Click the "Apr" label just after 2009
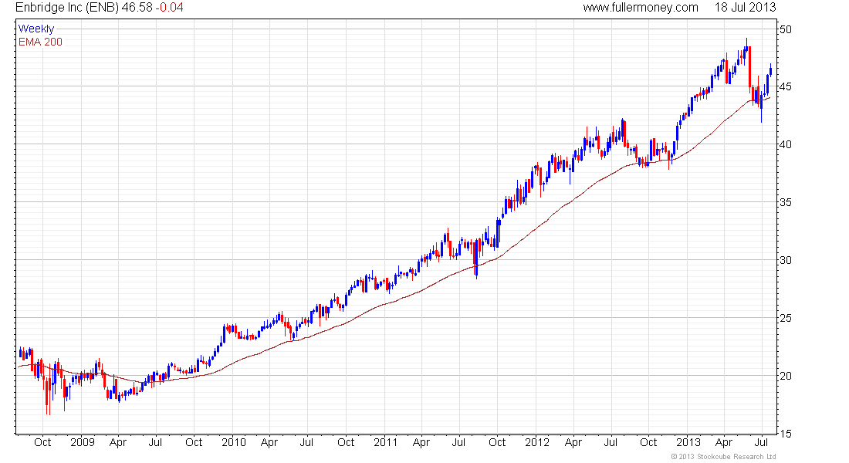The width and height of the screenshot is (849, 463). coord(118,442)
